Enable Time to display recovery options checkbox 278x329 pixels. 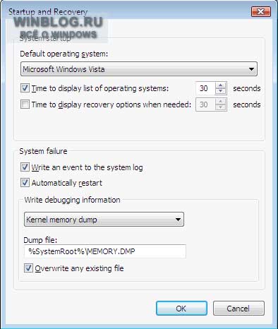pos(25,104)
